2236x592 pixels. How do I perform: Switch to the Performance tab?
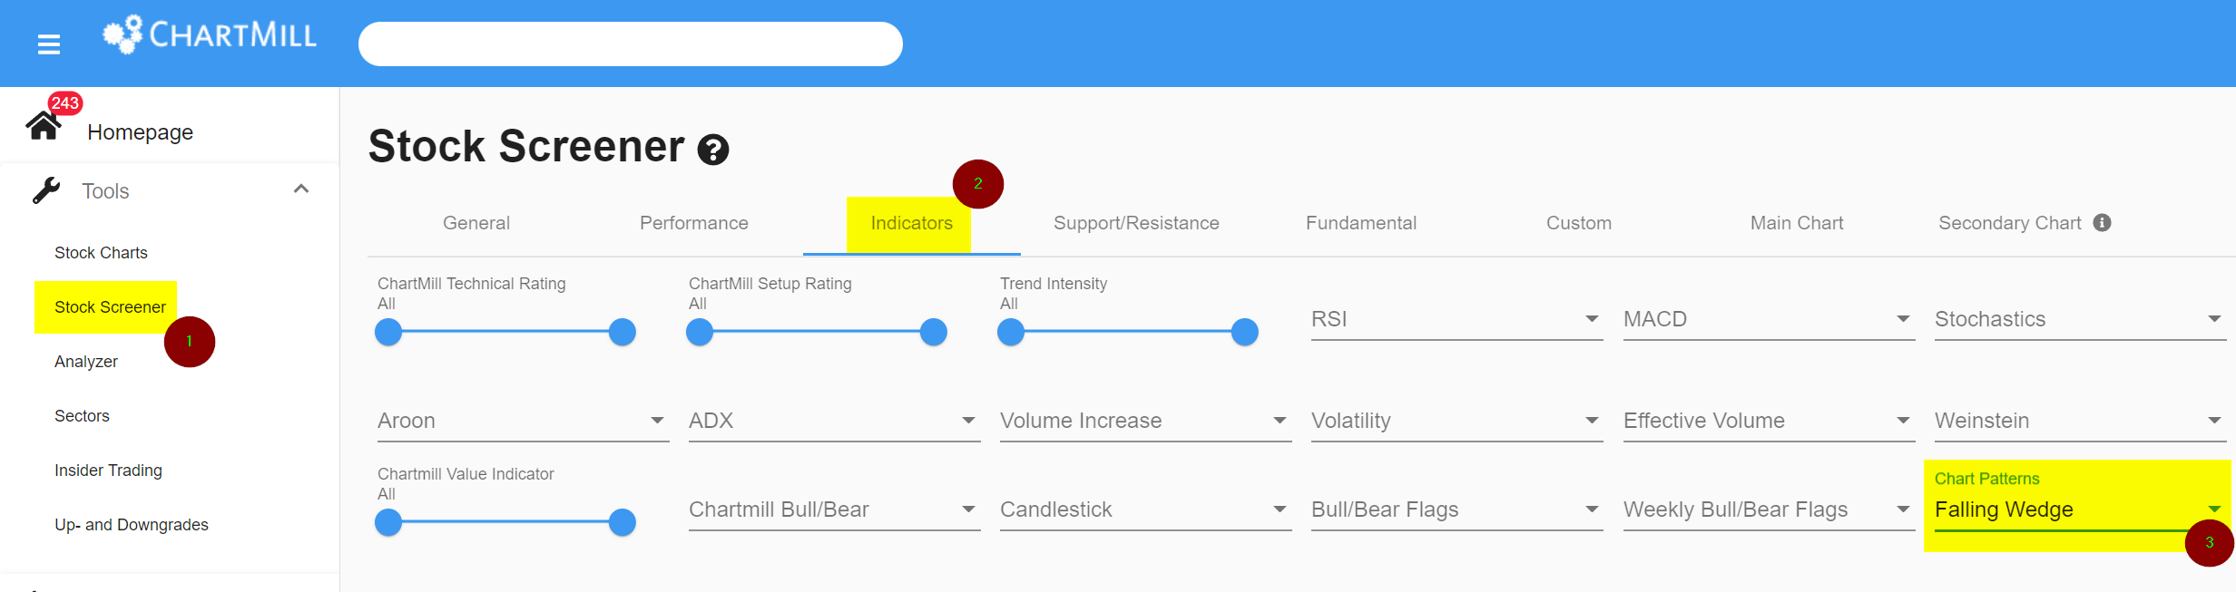(x=694, y=223)
